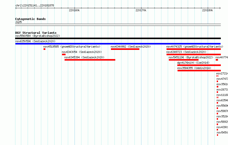Click the red marker under esv27214
228x145 pixels.
217,76
